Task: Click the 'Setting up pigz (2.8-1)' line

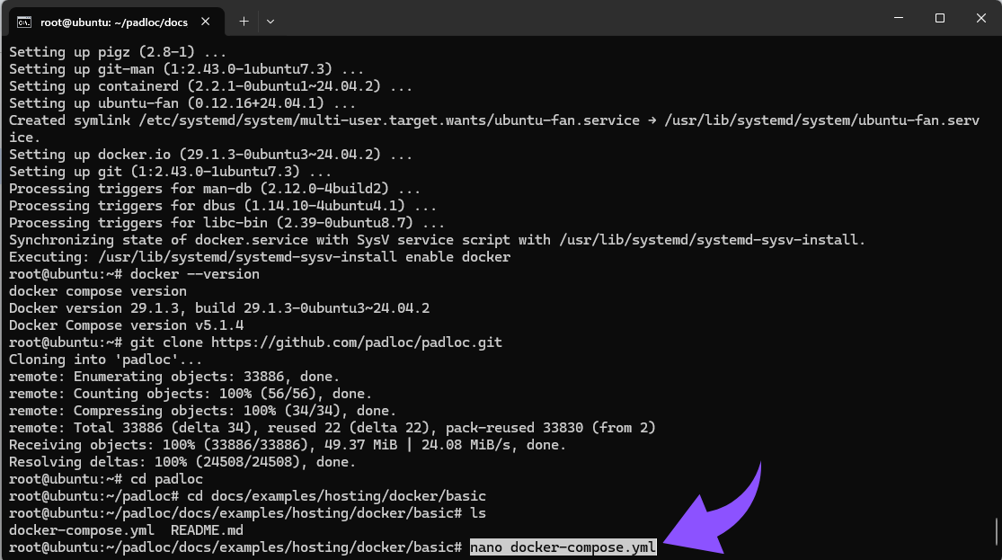Action: (x=118, y=52)
